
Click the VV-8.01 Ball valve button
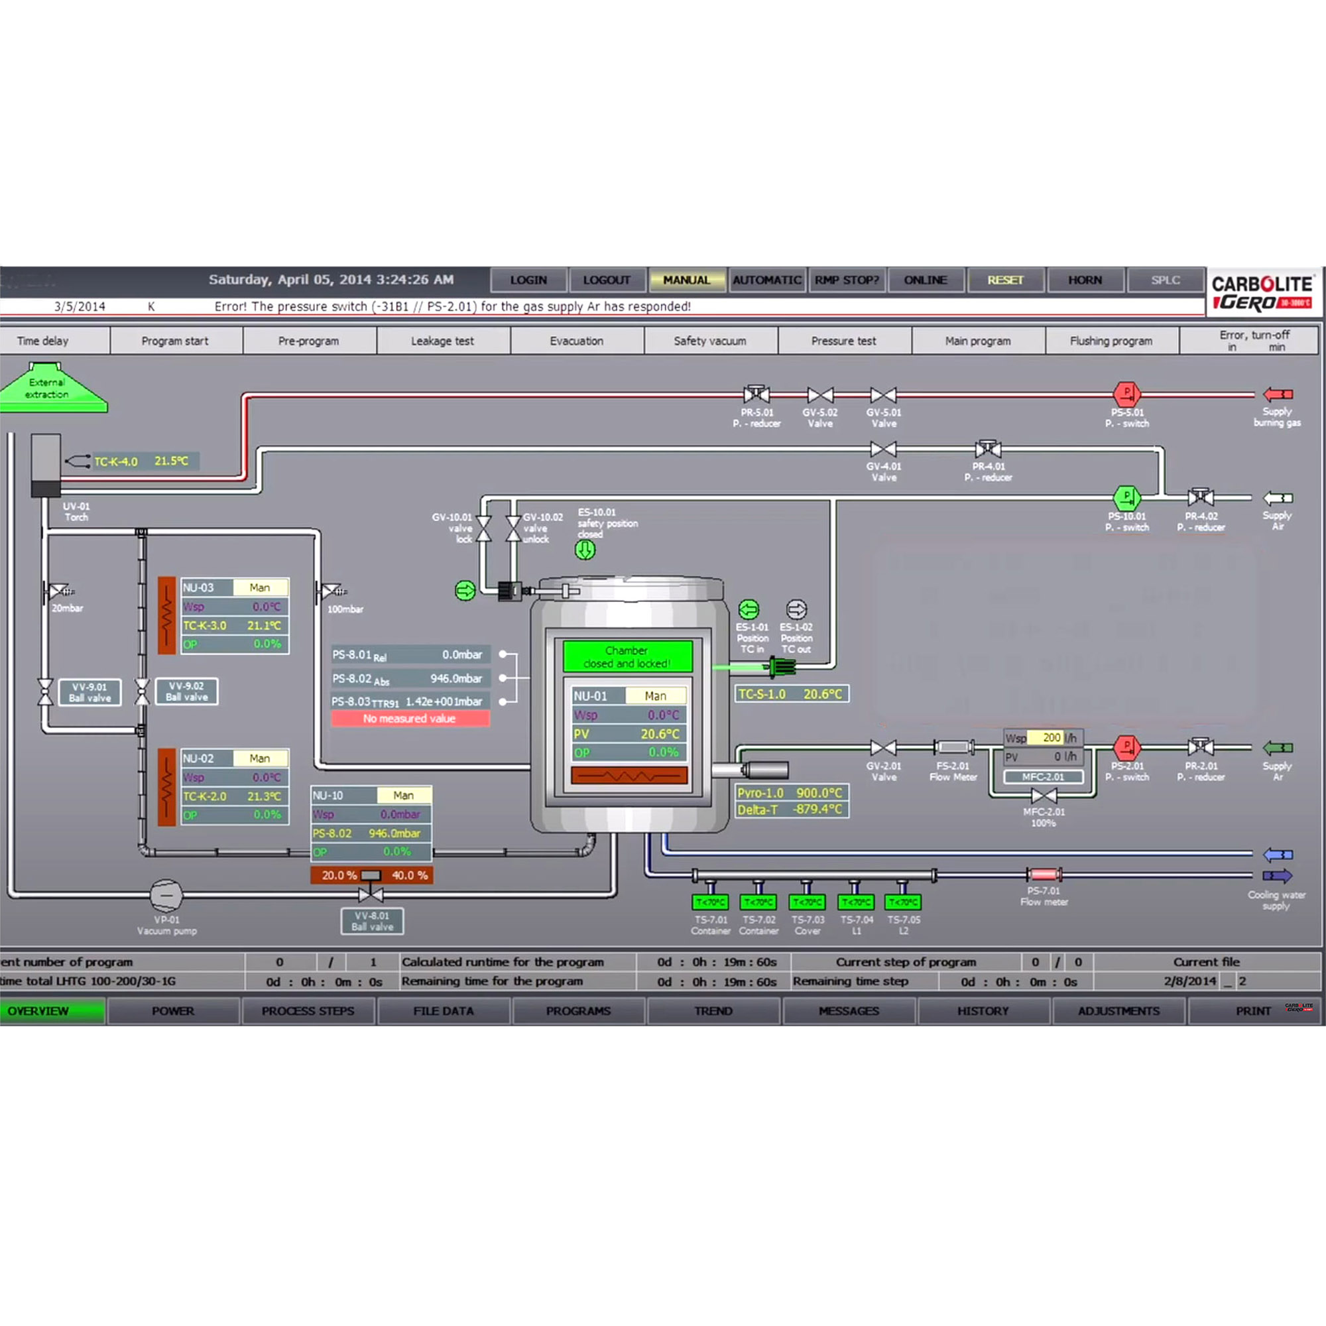pos(372,921)
